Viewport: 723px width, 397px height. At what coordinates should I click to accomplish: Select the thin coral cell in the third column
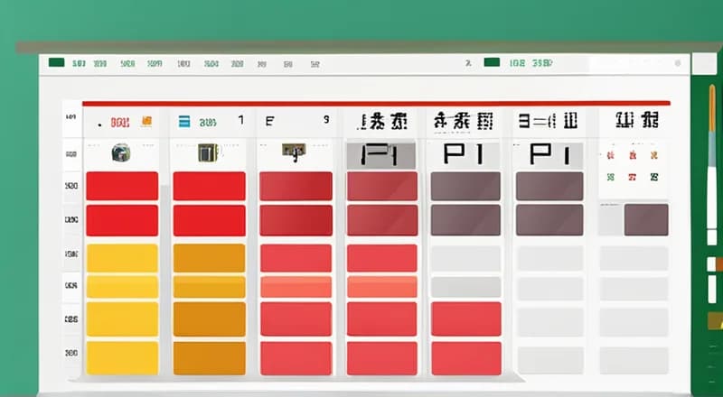point(296,286)
